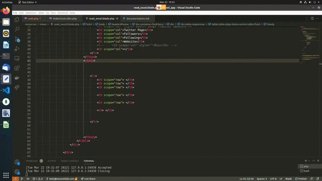
Task: Click the Prettier status bar item
Action: 301,179
